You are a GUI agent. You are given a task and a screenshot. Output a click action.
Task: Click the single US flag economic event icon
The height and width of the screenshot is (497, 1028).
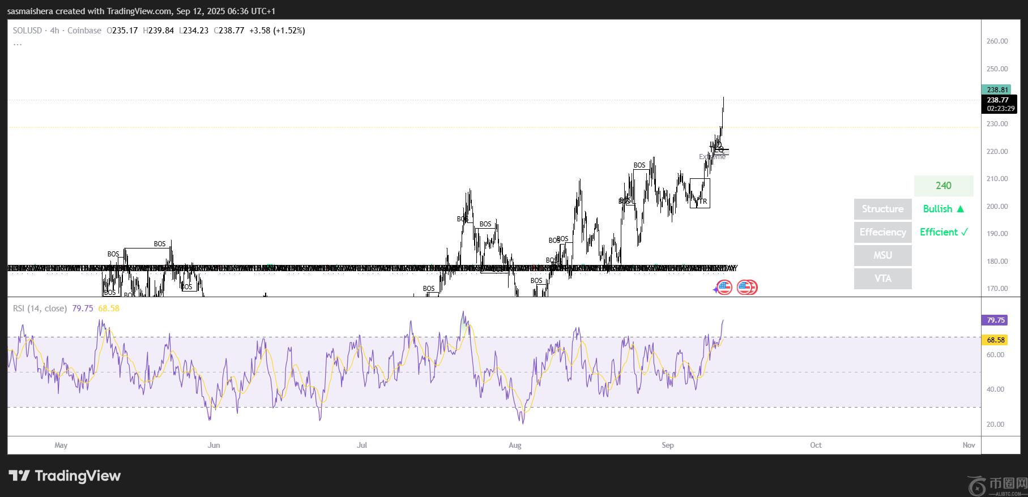(x=725, y=288)
